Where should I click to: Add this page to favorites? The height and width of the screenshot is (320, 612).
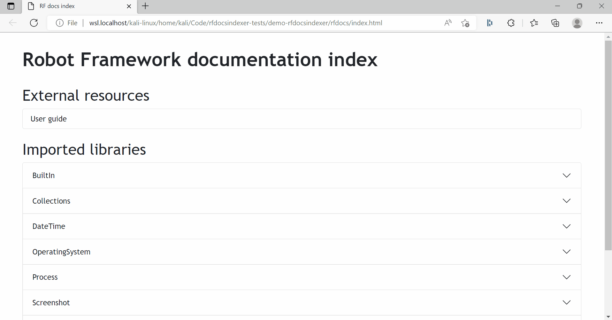click(465, 23)
